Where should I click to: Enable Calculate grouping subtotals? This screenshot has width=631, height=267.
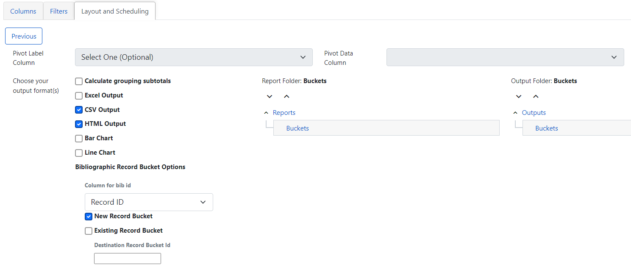coord(78,81)
